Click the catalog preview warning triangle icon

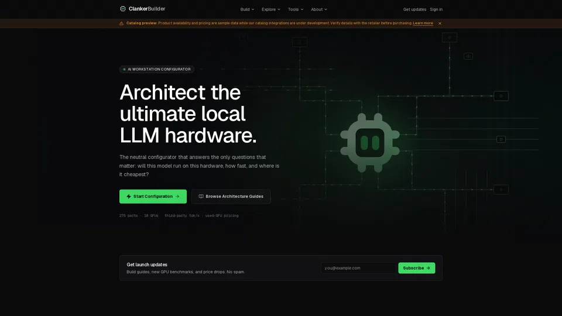pos(122,23)
